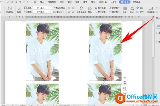Click the Print icon in quick access toolbar
The height and width of the screenshot is (106, 160).
12,2
